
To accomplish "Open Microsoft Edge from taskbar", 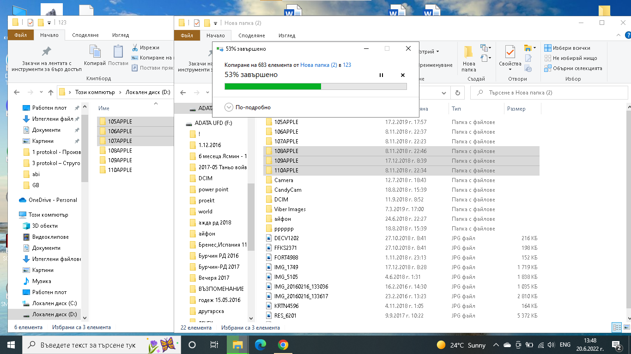I will point(261,345).
